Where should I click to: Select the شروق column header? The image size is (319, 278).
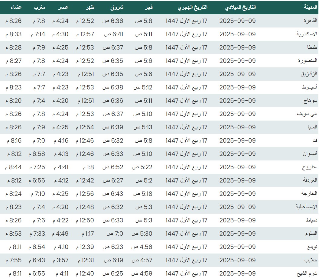117,8
